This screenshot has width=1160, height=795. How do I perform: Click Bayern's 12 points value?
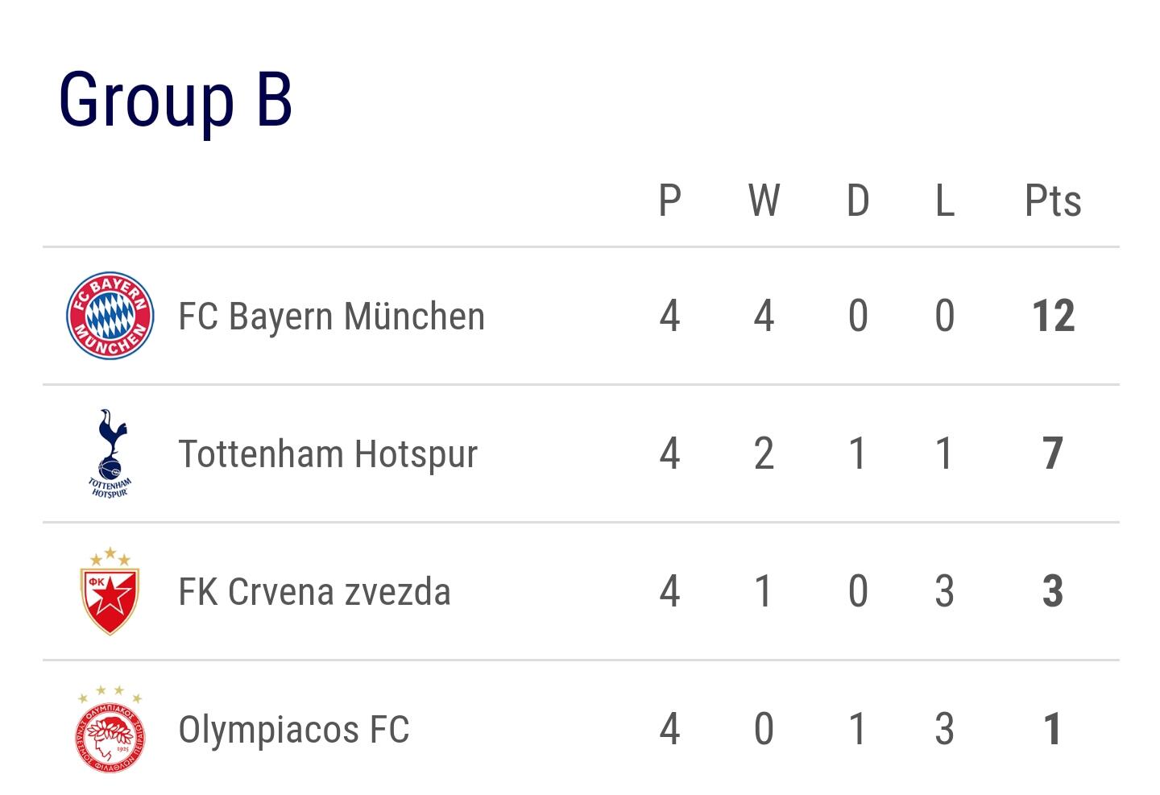coord(1053,316)
